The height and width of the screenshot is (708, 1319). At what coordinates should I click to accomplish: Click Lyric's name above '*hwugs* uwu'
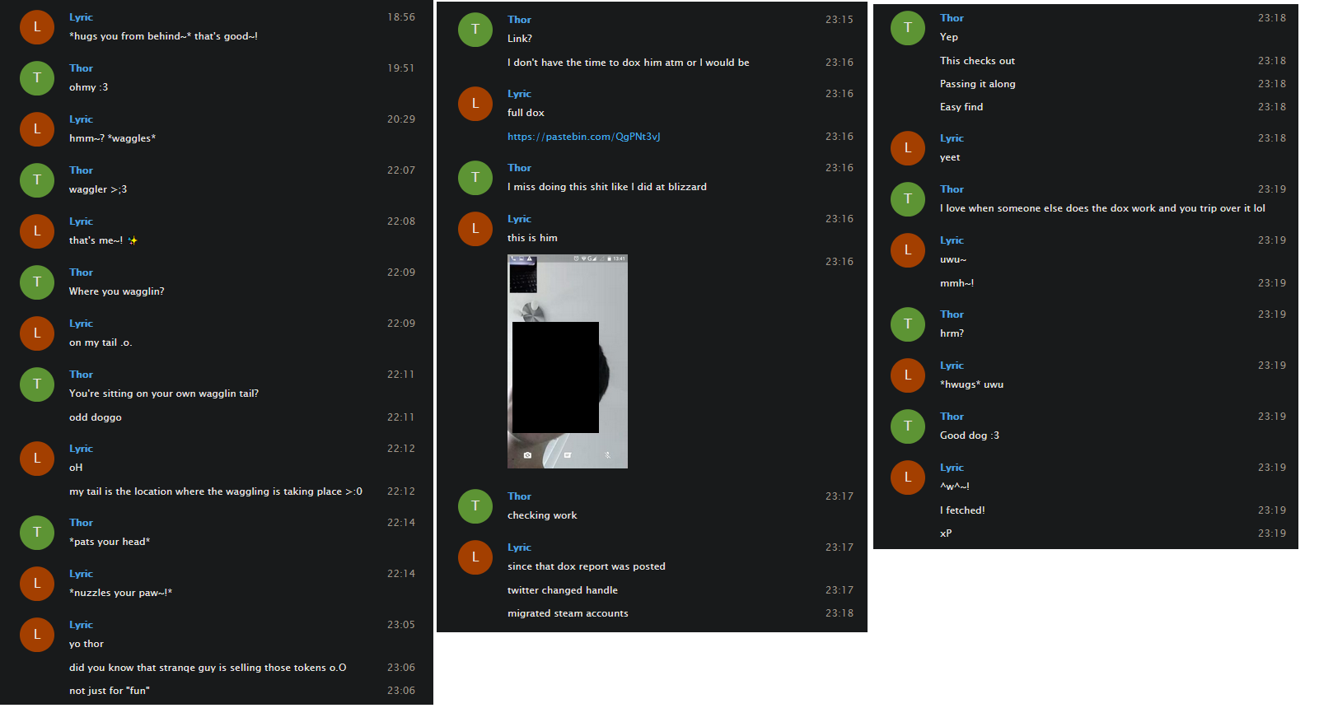952,366
